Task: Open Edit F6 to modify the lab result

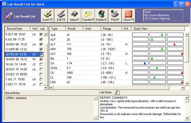Action: point(61,15)
